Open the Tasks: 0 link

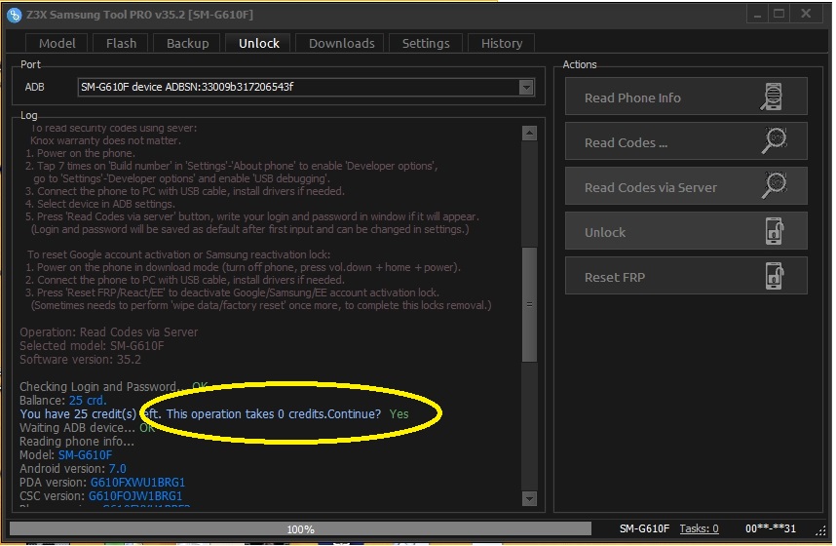699,528
